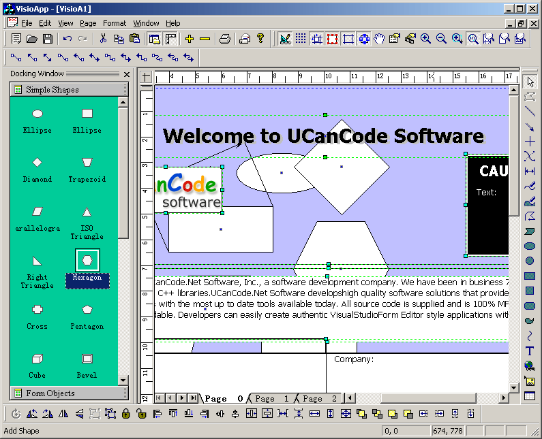Click the UCanCode software logo image
The height and width of the screenshot is (439, 542).
(188, 190)
